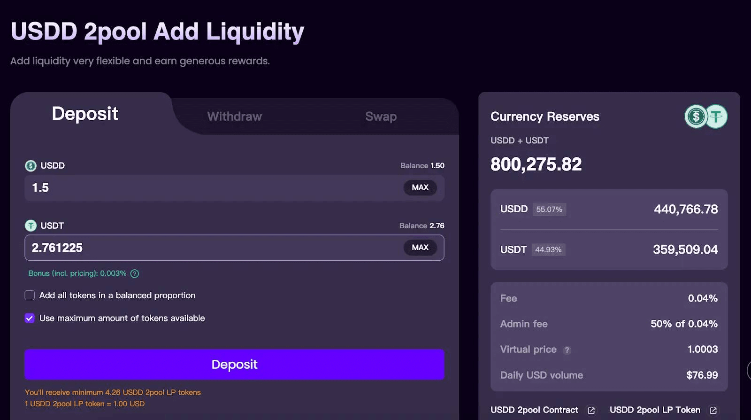The image size is (751, 420).
Task: Focus the USDD amount input field
Action: (x=214, y=188)
